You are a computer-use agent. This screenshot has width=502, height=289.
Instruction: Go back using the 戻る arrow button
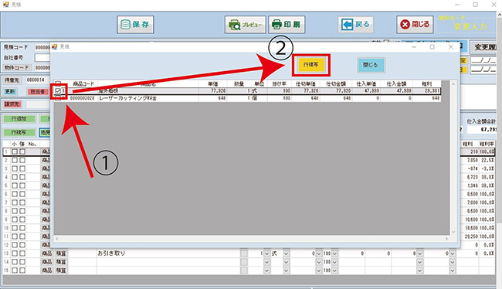point(355,25)
